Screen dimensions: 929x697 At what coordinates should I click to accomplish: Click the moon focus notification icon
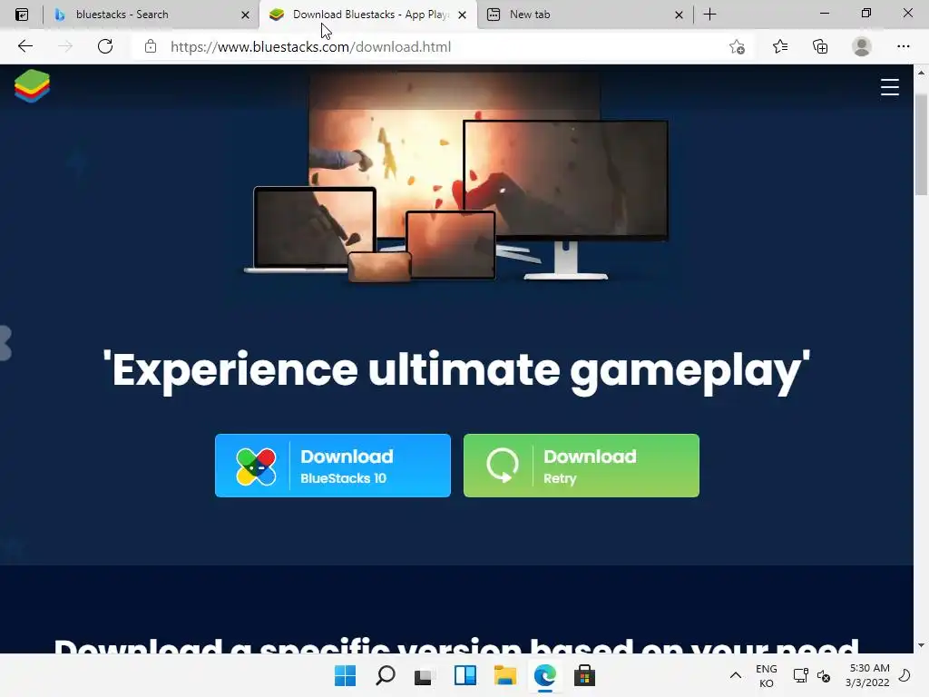905,675
